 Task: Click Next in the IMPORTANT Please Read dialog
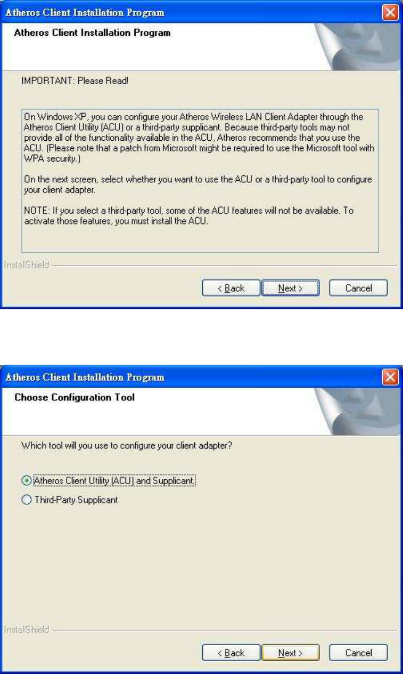point(290,288)
